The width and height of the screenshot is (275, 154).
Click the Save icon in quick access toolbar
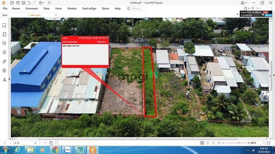[x=18, y=3]
